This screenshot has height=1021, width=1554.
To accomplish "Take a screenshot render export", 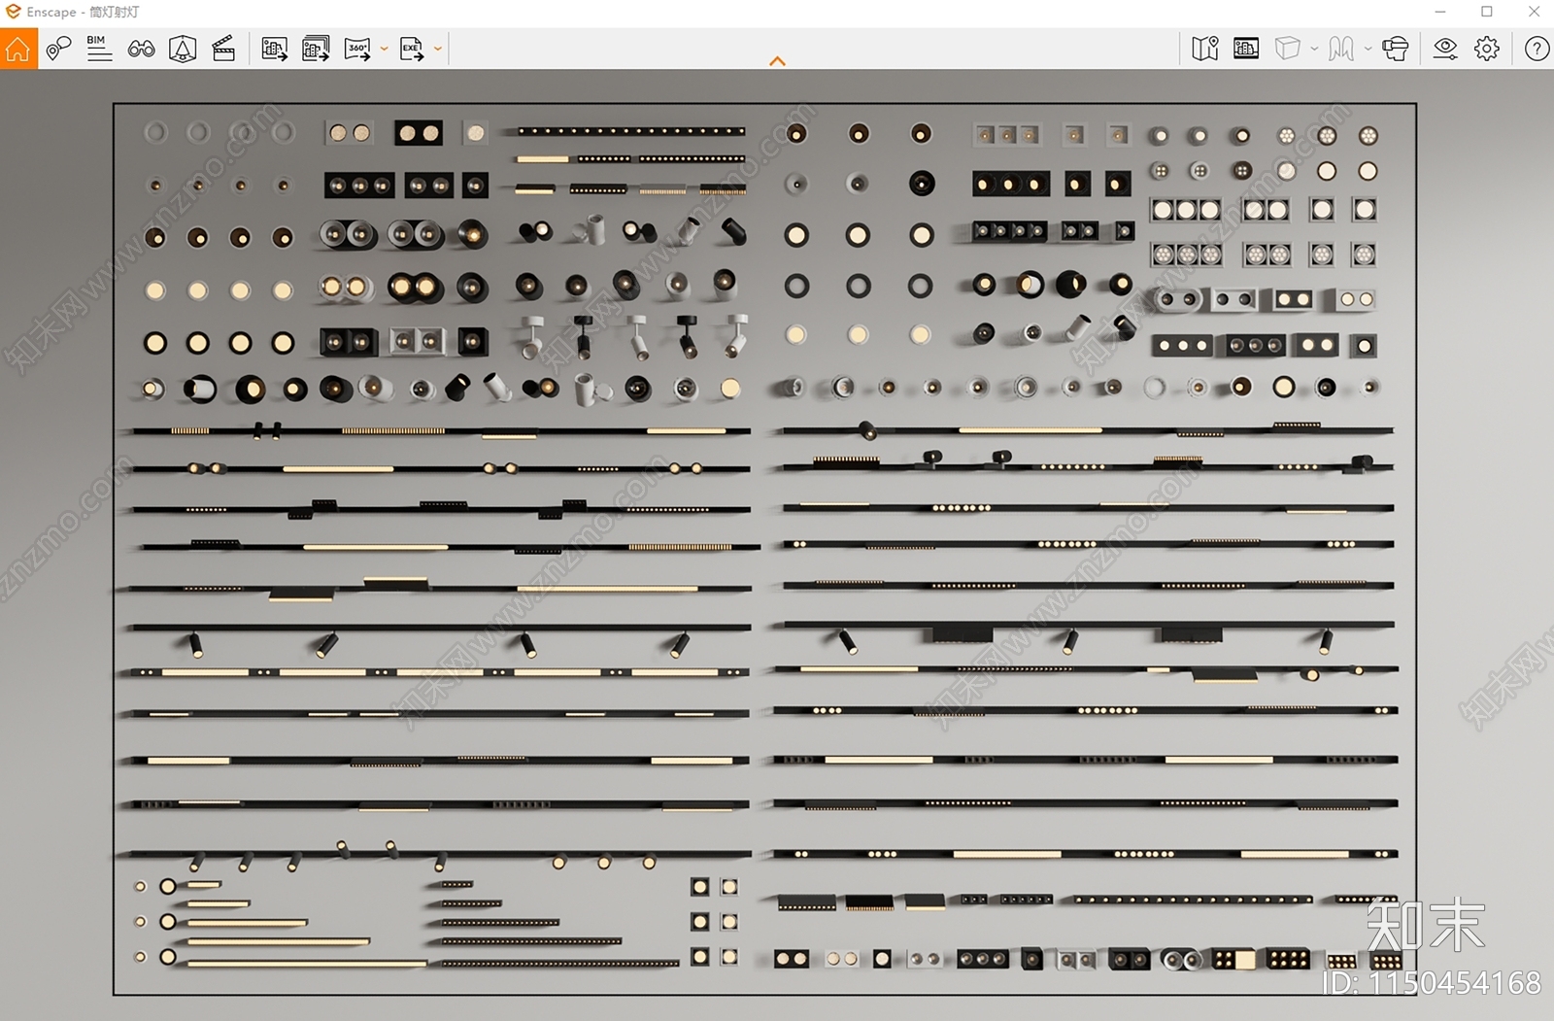I will pos(275,49).
